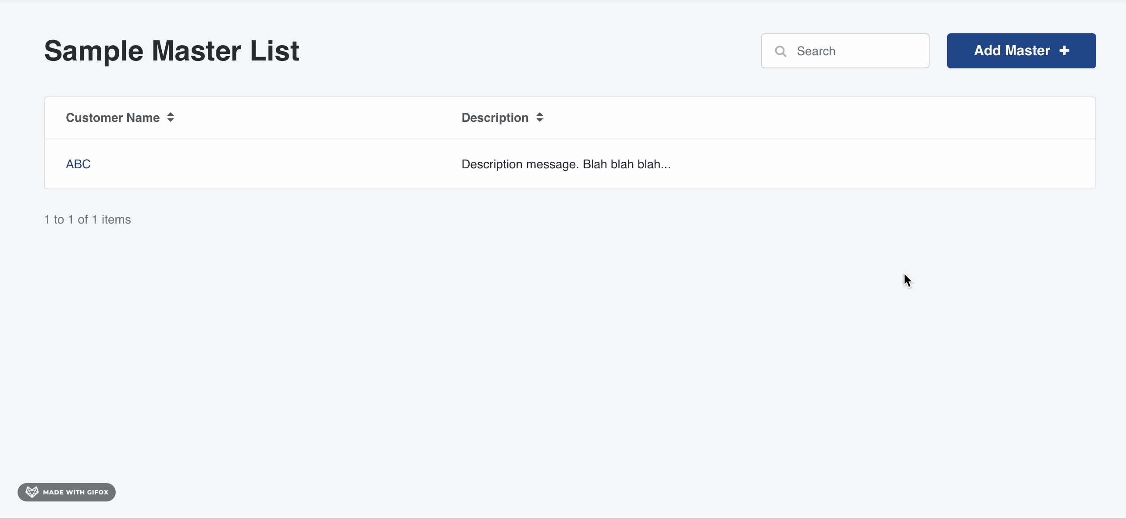Click the magnifying glass icon in the search field
This screenshot has height=519, width=1126.
point(781,51)
